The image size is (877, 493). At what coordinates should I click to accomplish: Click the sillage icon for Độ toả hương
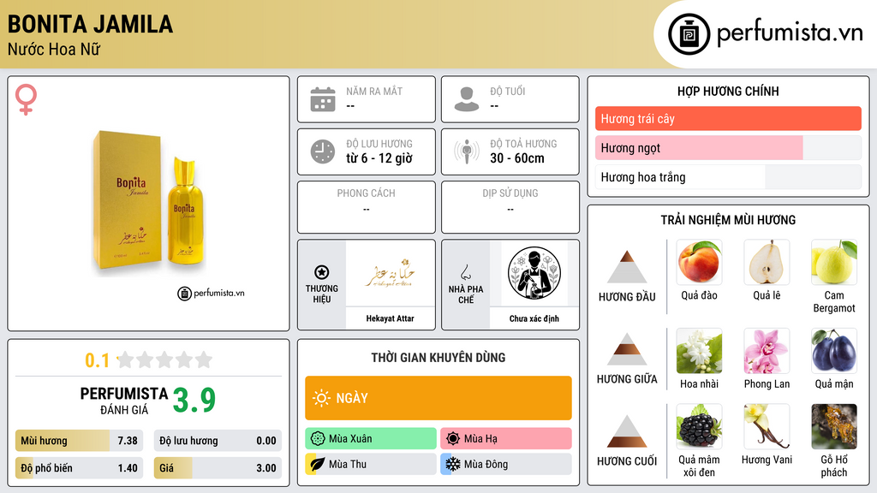[x=467, y=151]
